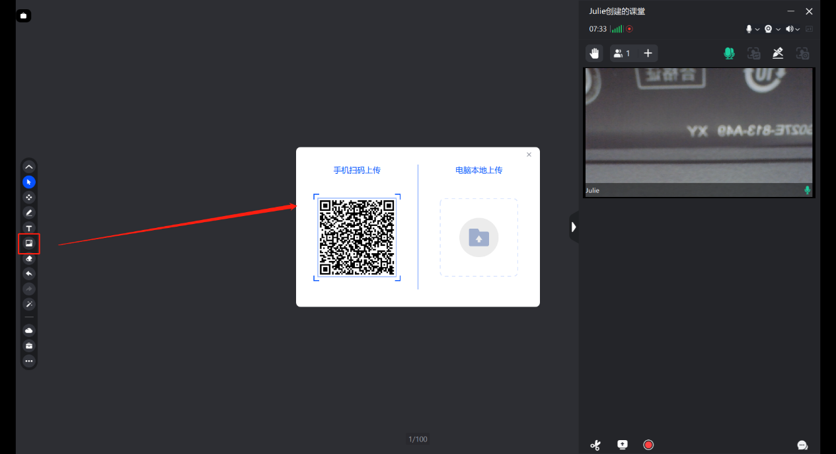Collapse the whiteboard toolbar with the up chevron
The width and height of the screenshot is (836, 454).
point(29,167)
